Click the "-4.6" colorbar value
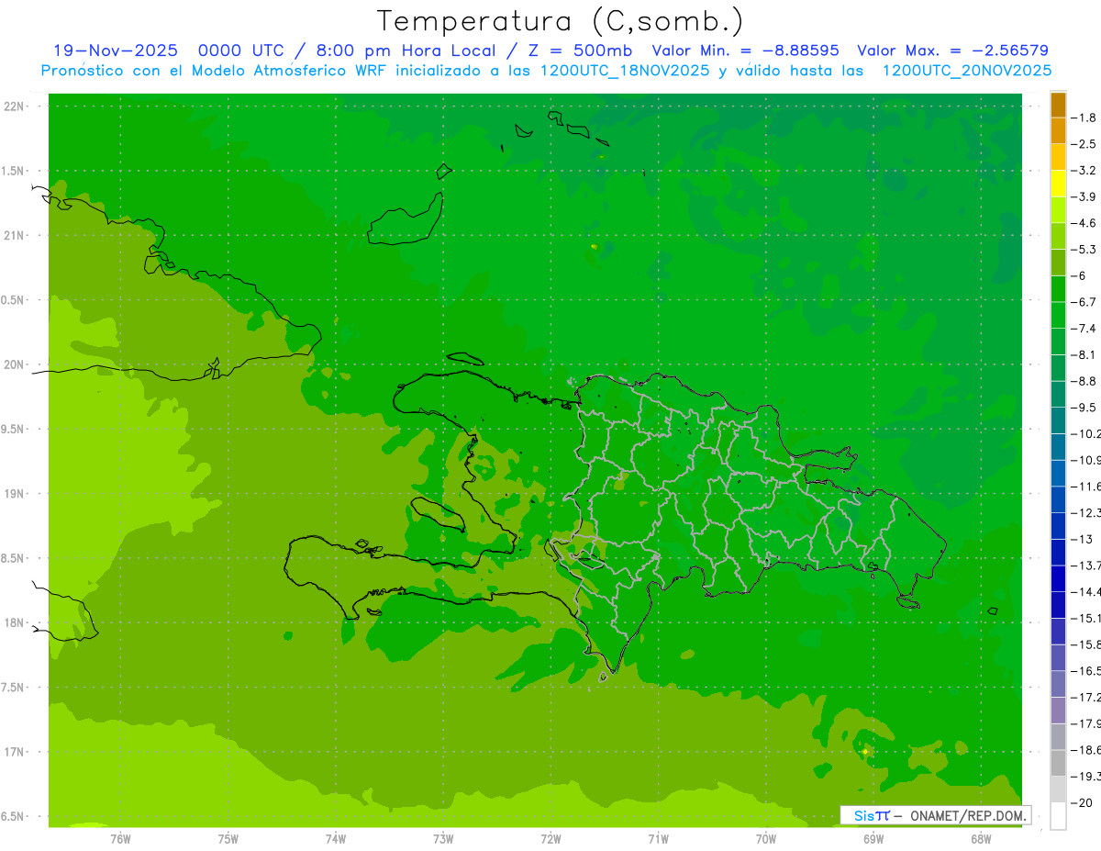This screenshot has height=851, width=1101. coord(1083,223)
